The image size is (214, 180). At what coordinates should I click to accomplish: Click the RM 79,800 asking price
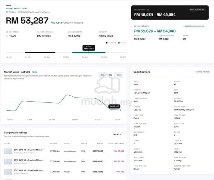98,151
